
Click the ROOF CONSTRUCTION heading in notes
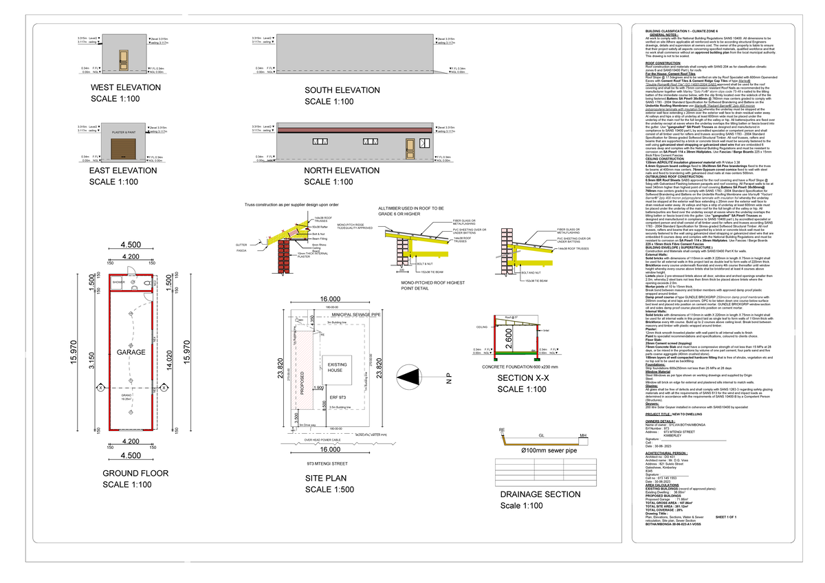click(x=662, y=62)
